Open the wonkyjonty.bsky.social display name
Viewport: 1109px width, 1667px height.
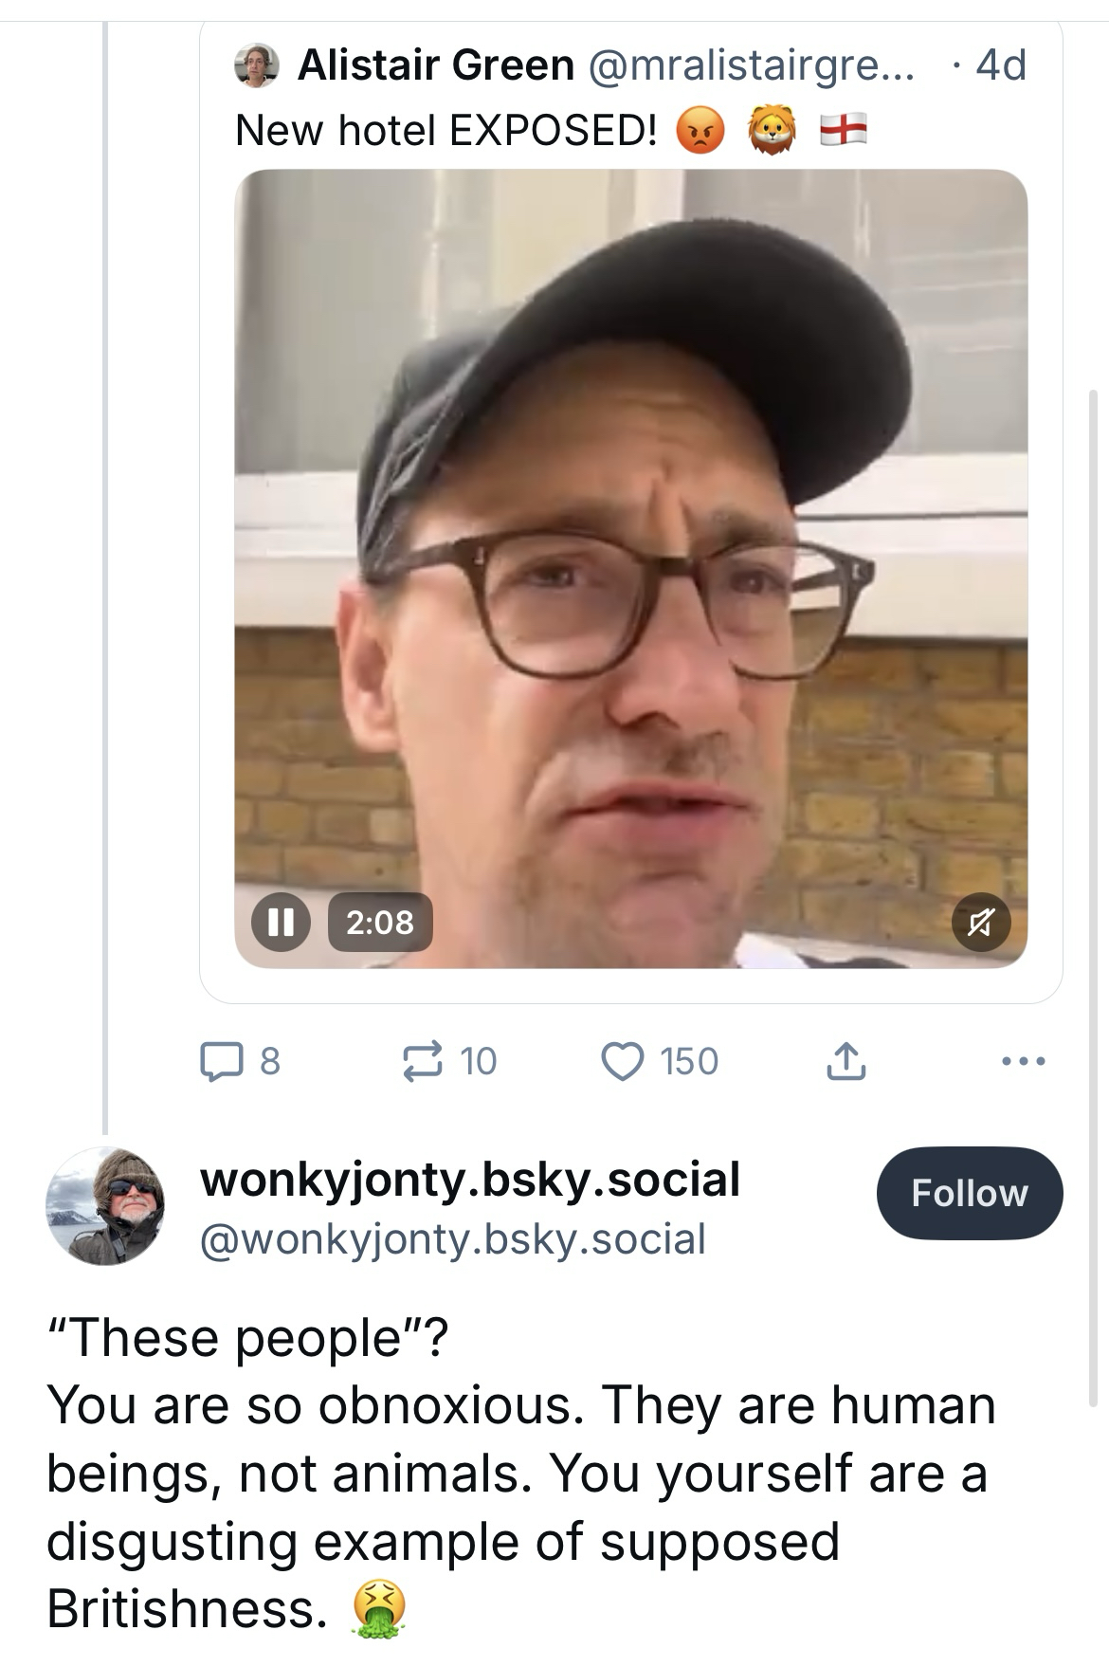[470, 1180]
